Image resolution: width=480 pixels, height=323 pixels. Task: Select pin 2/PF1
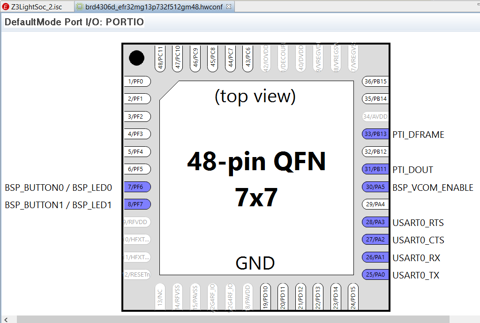pyautogui.click(x=137, y=99)
